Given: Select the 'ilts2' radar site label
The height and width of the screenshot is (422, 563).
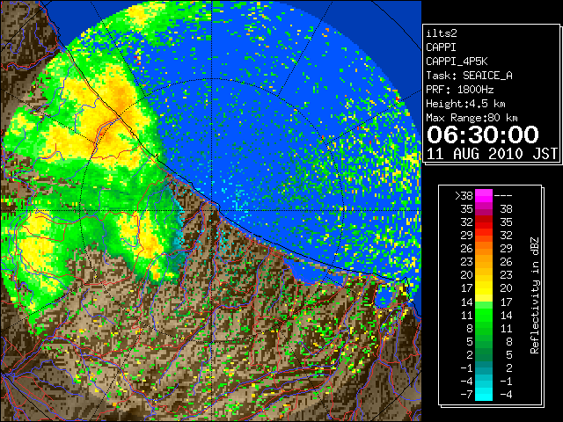Looking at the screenshot, I should (442, 33).
